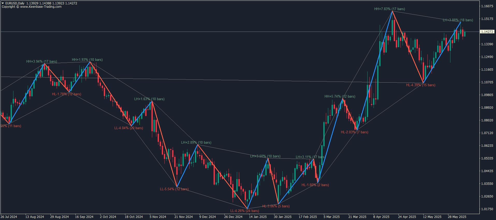Open the chart menu triangle beside EURUSD,Daily
This screenshot has height=220, width=496.
click(3, 3)
